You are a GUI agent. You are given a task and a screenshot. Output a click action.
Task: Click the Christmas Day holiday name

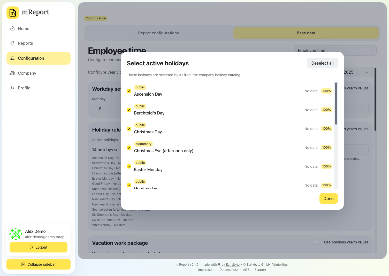[148, 132]
